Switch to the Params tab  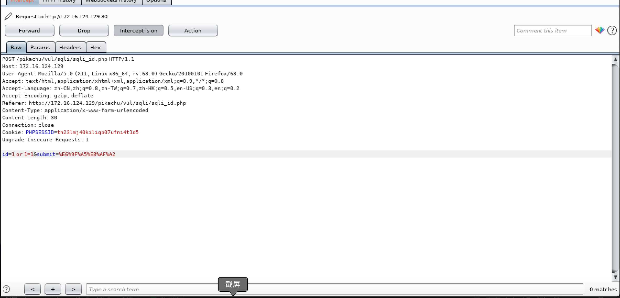[x=40, y=47]
